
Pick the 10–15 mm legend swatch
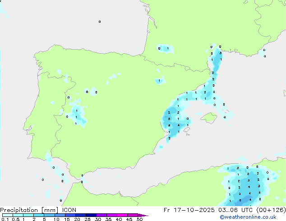pyautogui.click(x=60, y=215)
